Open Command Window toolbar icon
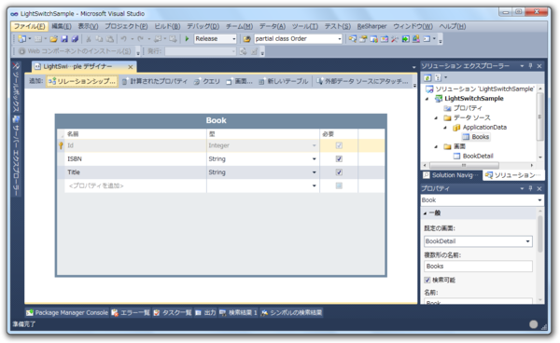This screenshot has width=560, height=343. (427, 39)
